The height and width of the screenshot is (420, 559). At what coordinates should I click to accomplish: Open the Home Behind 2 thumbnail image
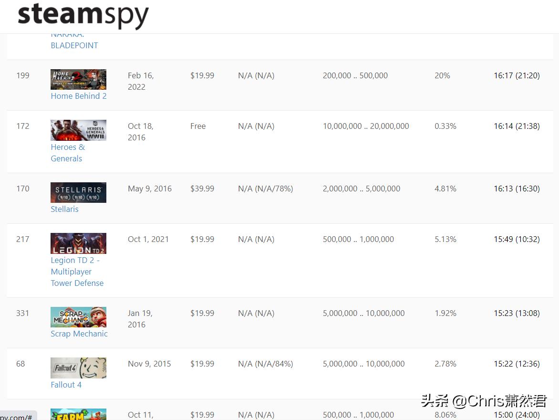click(x=78, y=79)
